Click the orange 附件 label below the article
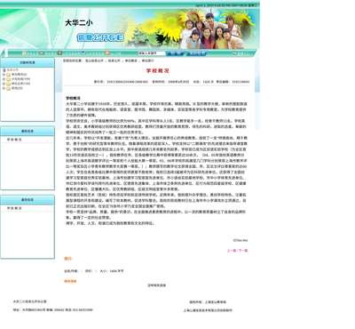 pyautogui.click(x=68, y=259)
